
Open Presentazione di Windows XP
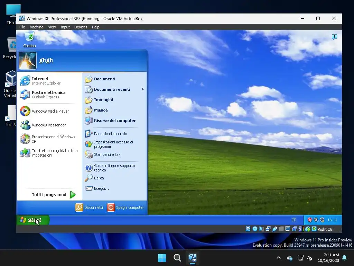point(49,139)
